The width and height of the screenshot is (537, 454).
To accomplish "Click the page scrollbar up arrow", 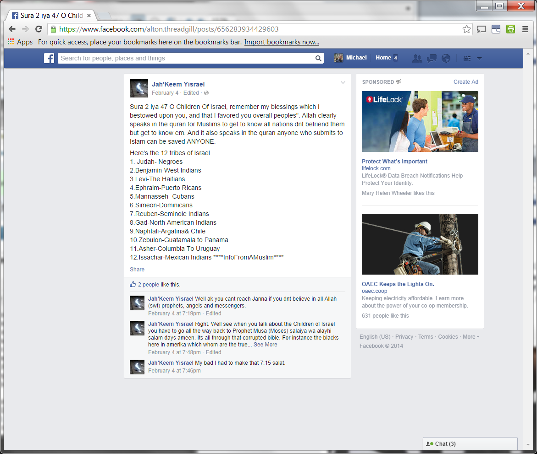I will (x=528, y=54).
